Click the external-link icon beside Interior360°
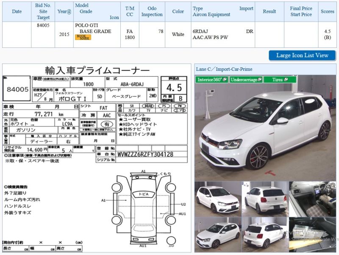The height and width of the screenshot is (255, 339). 225,79
